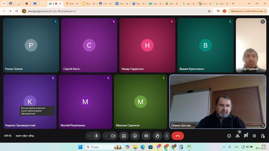Open more options three-dot menu
Screen dimensions: 269x151
tap(167, 136)
